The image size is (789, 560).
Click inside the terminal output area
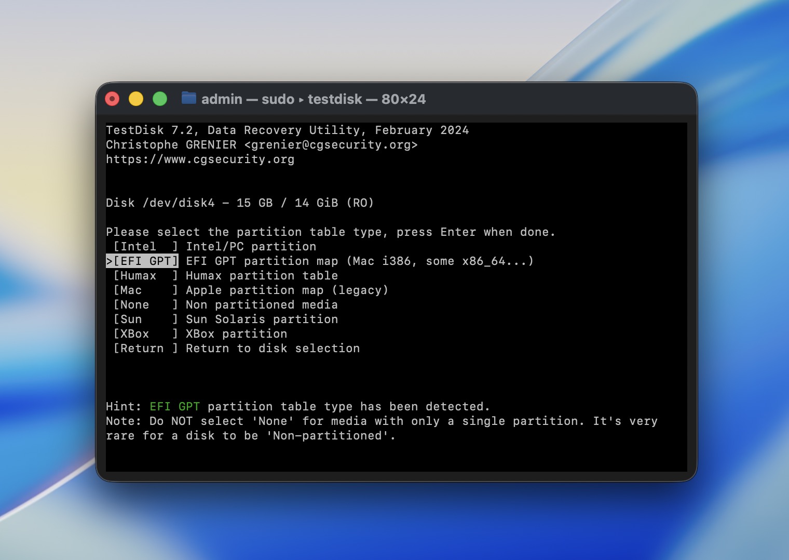pyautogui.click(x=394, y=374)
